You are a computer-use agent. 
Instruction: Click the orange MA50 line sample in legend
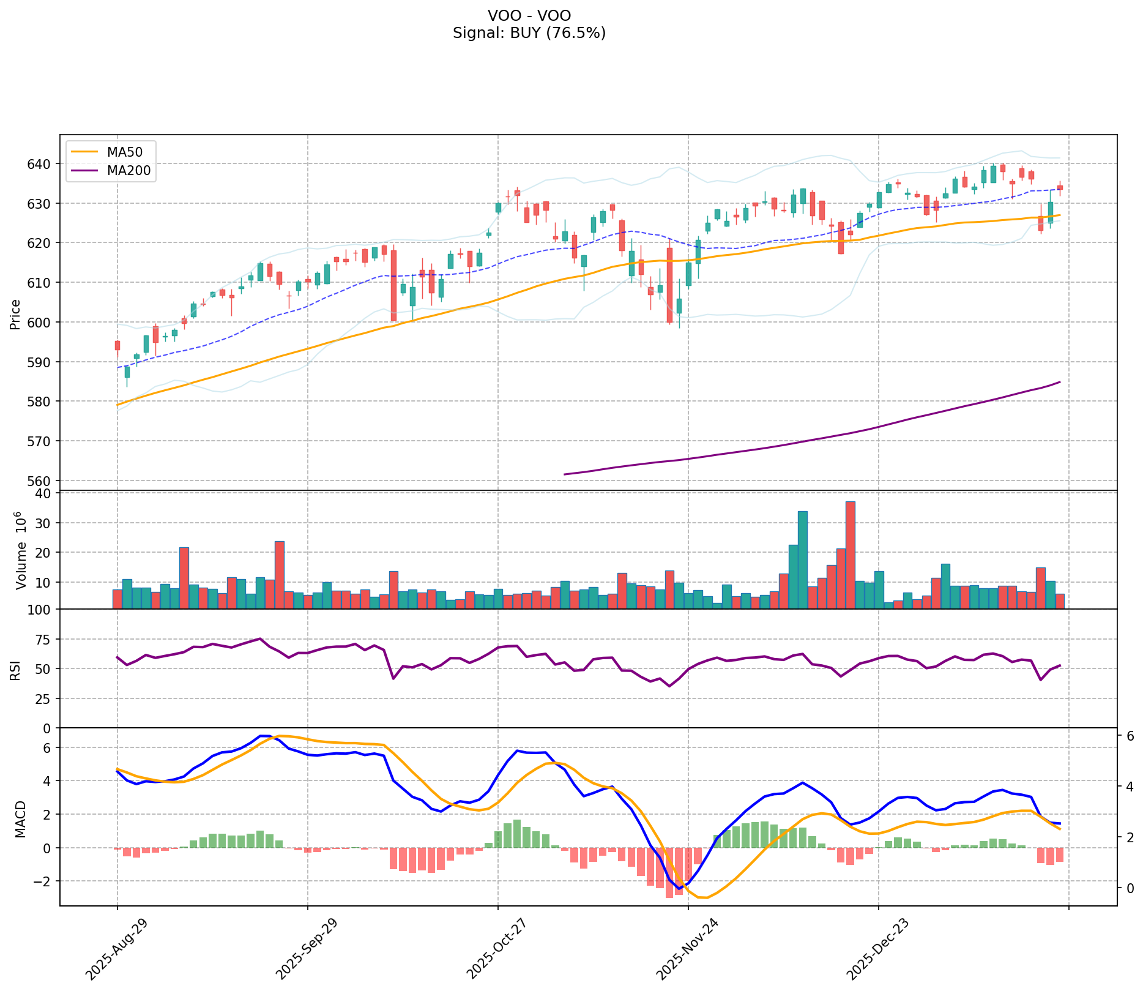pyautogui.click(x=85, y=151)
